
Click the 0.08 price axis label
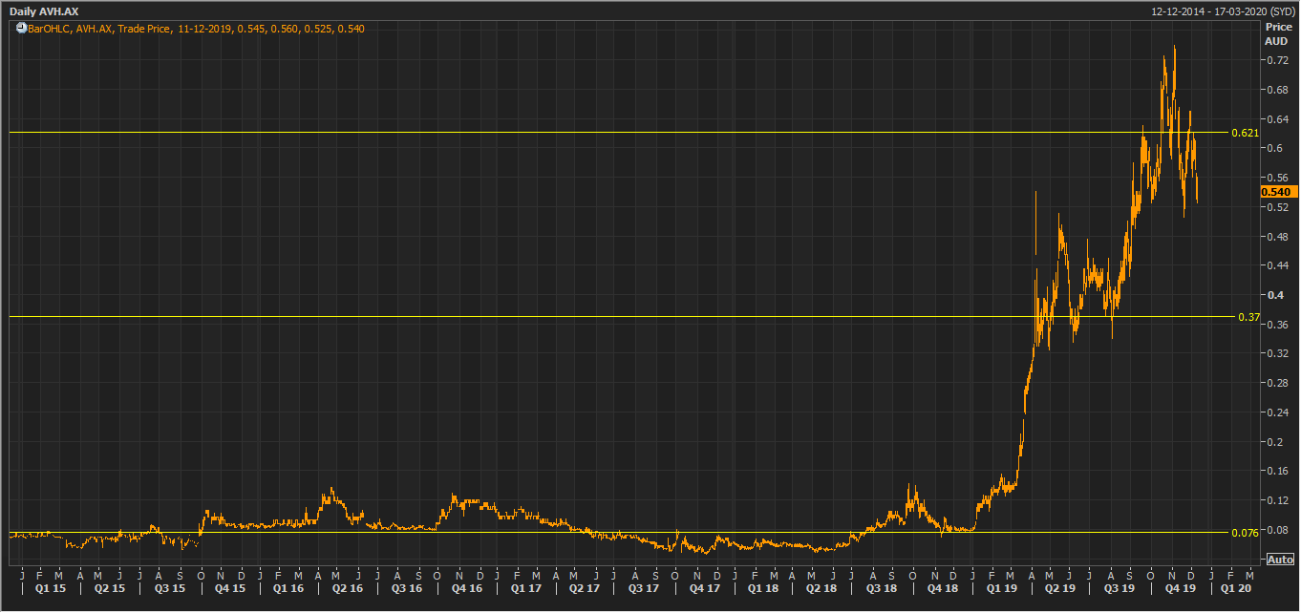1275,530
